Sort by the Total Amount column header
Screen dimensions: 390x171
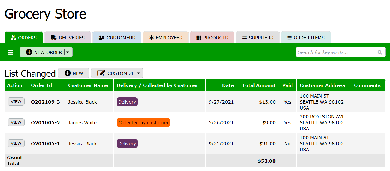[x=259, y=85]
